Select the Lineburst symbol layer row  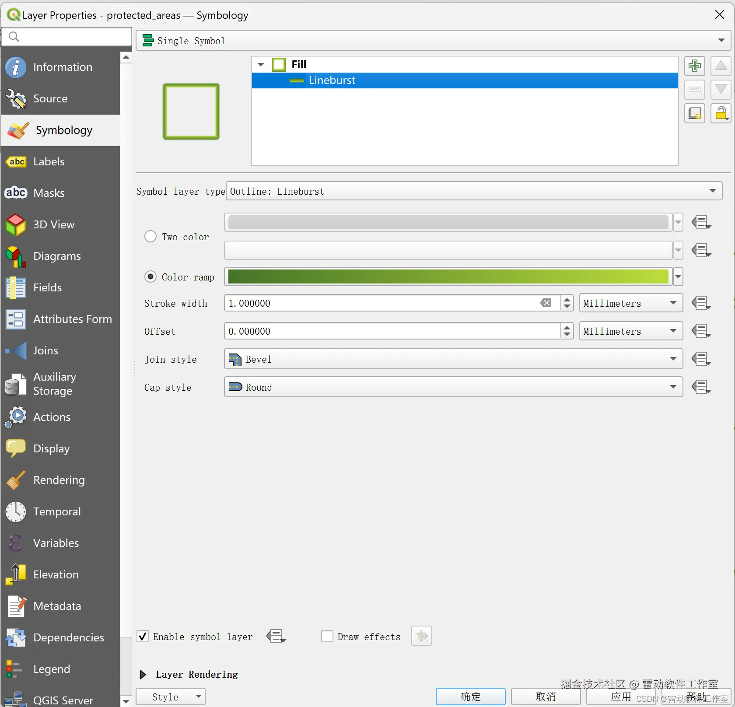465,80
